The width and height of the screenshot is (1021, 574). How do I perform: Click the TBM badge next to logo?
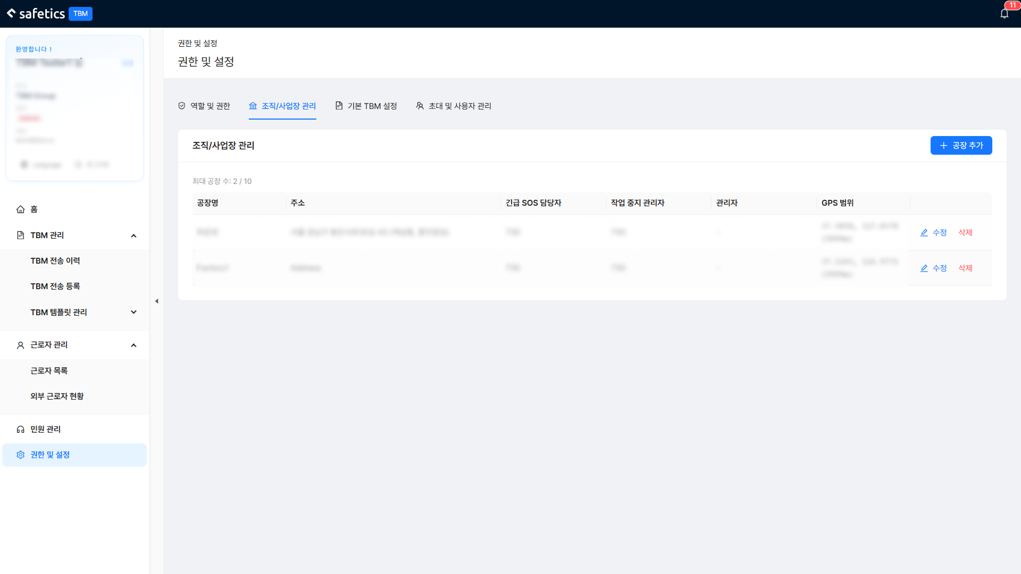(x=81, y=14)
